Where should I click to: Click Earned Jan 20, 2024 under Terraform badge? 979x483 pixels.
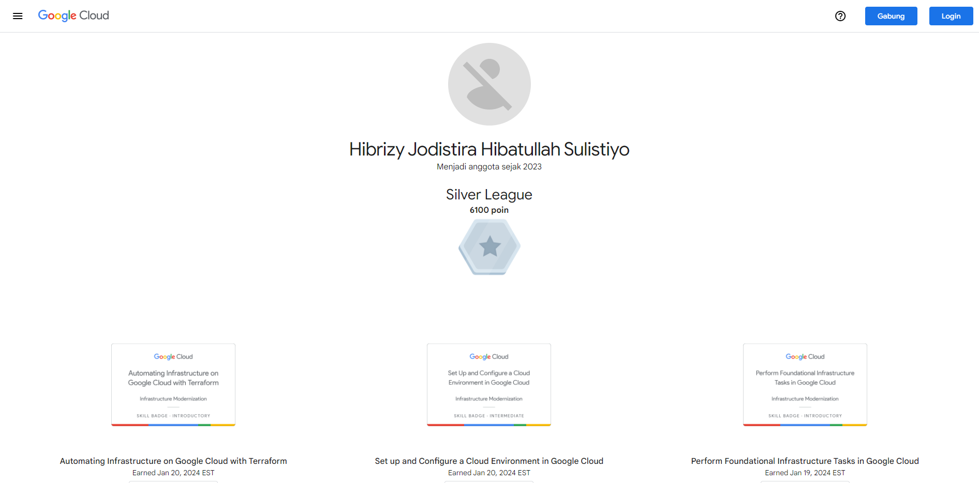point(173,473)
